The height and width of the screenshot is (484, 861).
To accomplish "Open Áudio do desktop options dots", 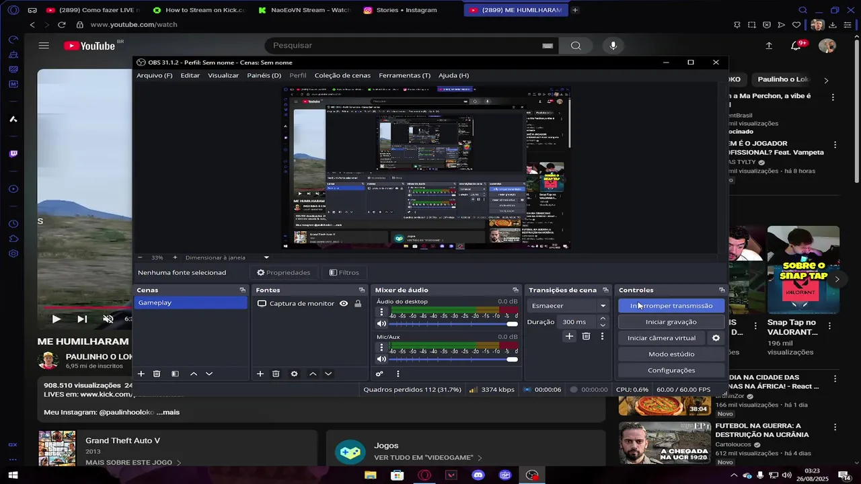I will pos(382,313).
